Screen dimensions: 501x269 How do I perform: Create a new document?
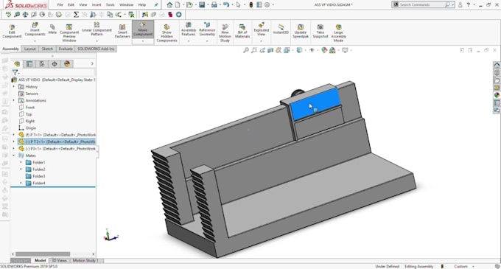pyautogui.click(x=178, y=5)
